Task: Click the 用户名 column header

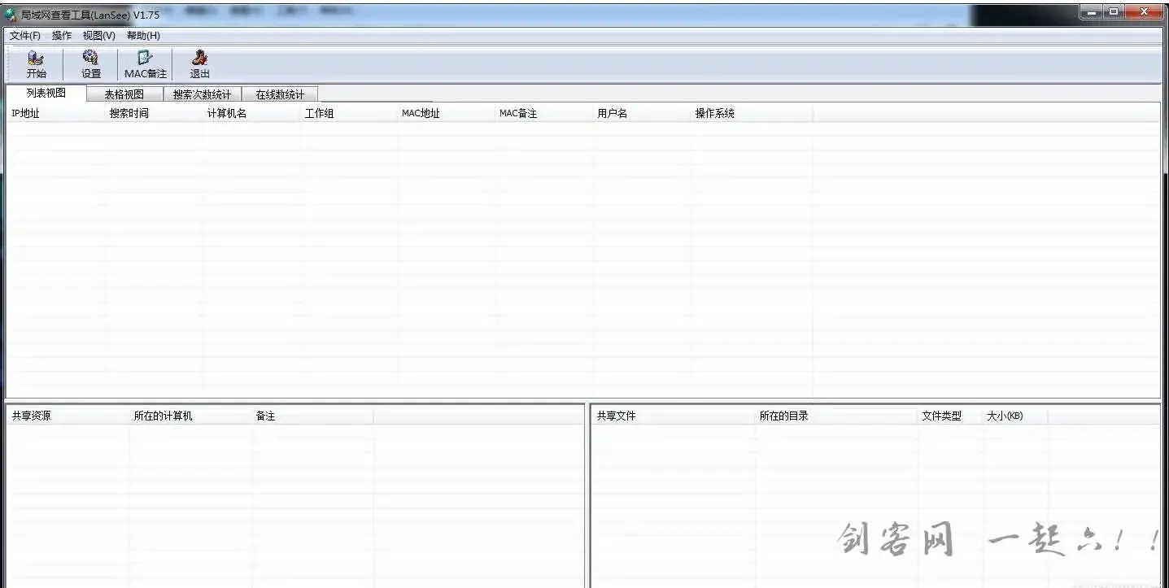Action: coord(643,113)
